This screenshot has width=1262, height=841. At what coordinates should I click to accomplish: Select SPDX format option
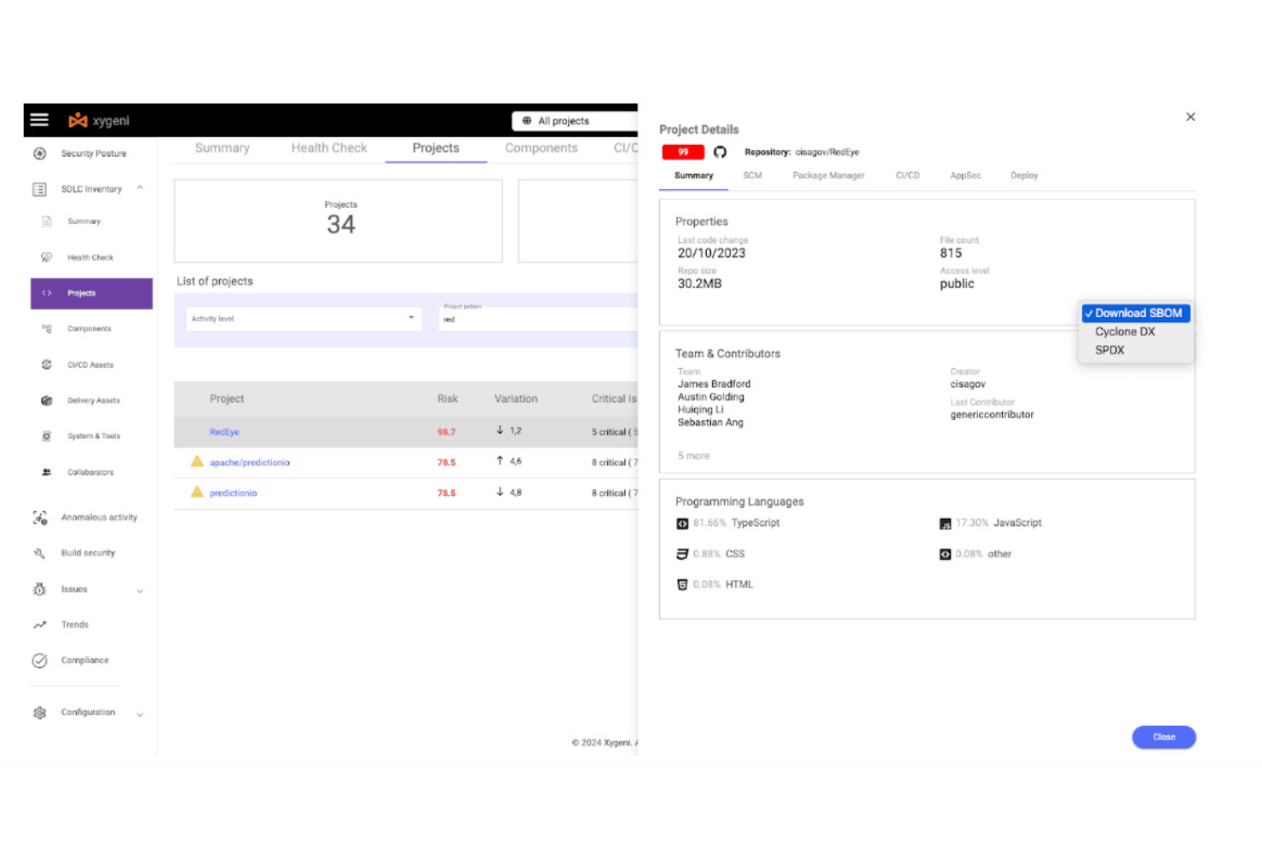(x=1109, y=350)
